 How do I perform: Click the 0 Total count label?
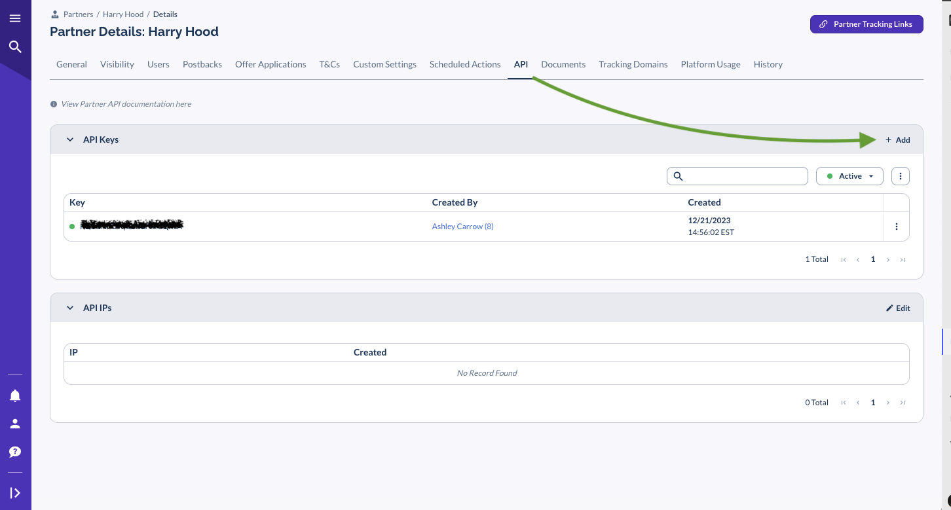(x=817, y=403)
